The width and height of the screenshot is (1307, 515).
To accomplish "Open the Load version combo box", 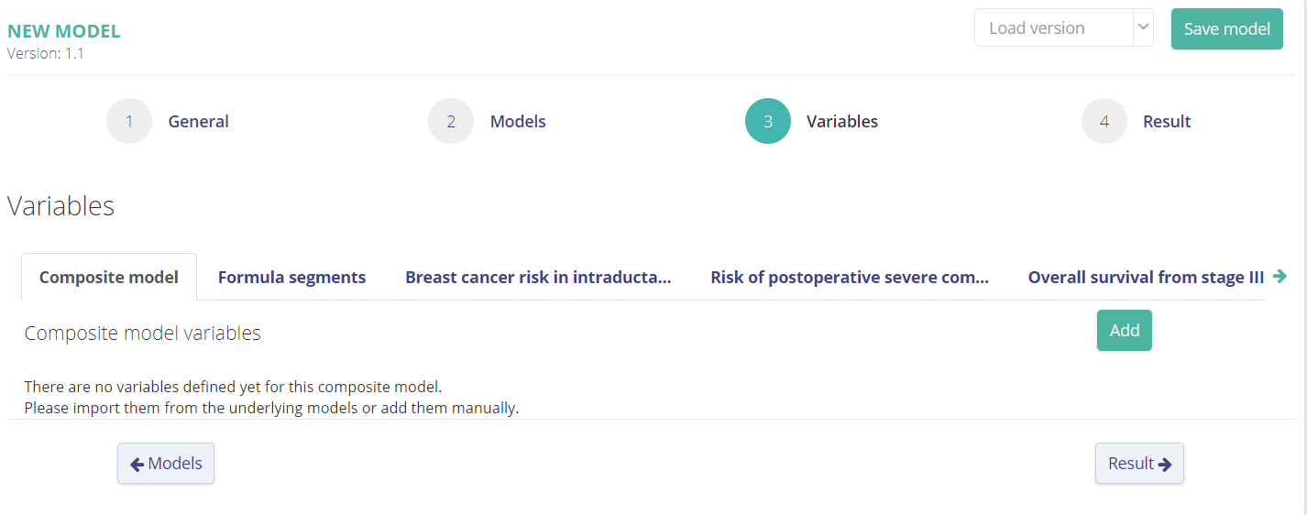I will pos(1052,27).
